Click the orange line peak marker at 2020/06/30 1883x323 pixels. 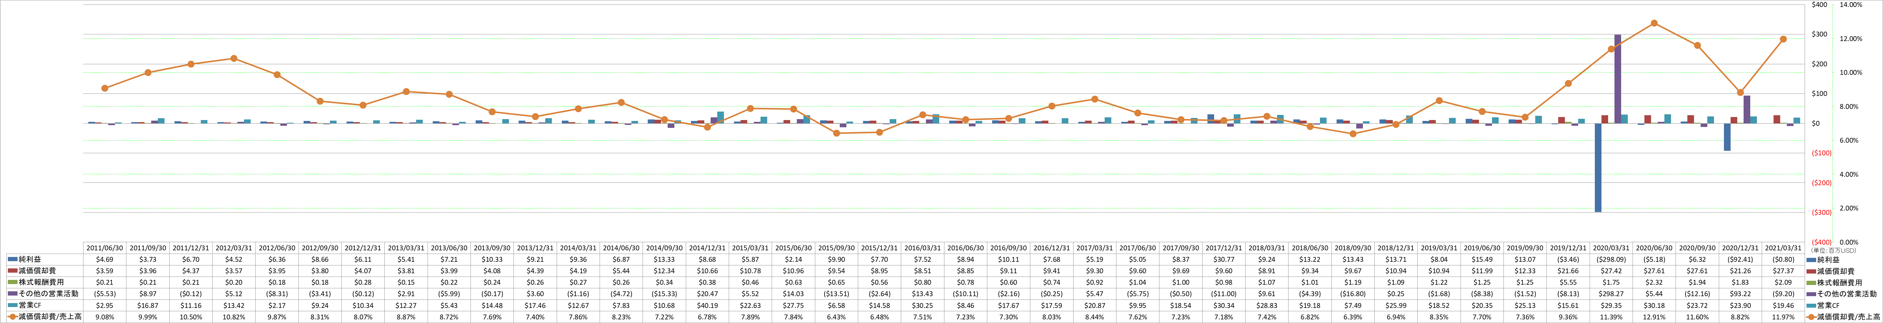pos(1653,23)
